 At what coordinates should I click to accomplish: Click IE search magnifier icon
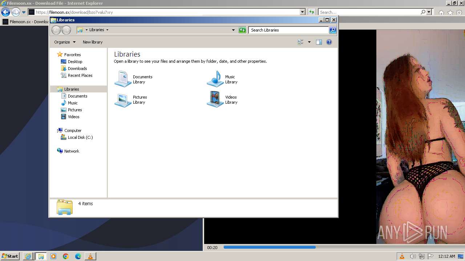(x=423, y=12)
